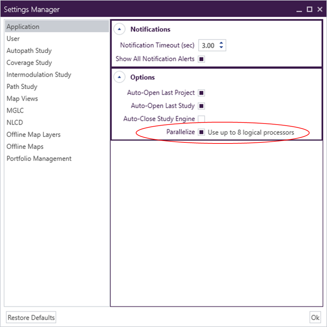Increase Notification Timeout with up arrow
The height and width of the screenshot is (327, 327).
coord(221,43)
